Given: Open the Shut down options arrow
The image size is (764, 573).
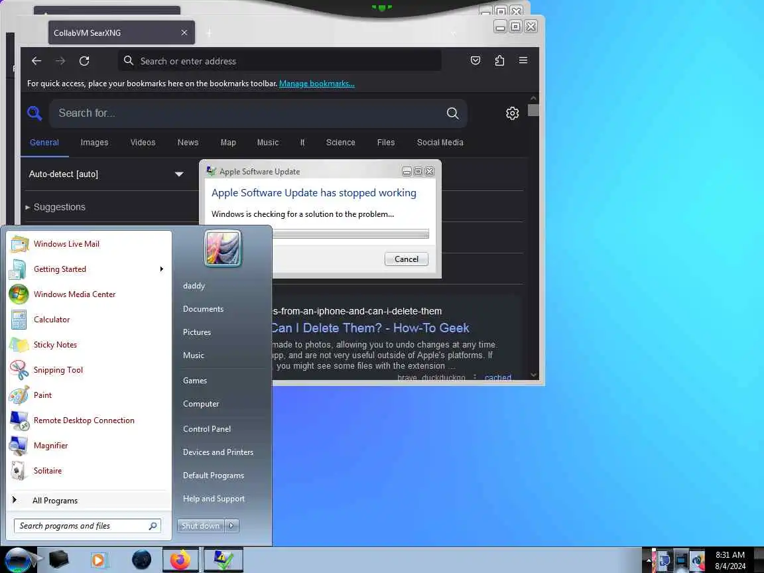Looking at the screenshot, I should tap(231, 526).
